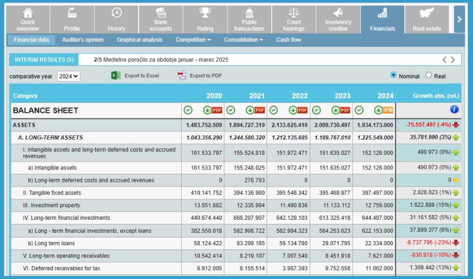Select VI. Deferred receivables for tax label
The image size is (473, 279).
tap(62, 268)
